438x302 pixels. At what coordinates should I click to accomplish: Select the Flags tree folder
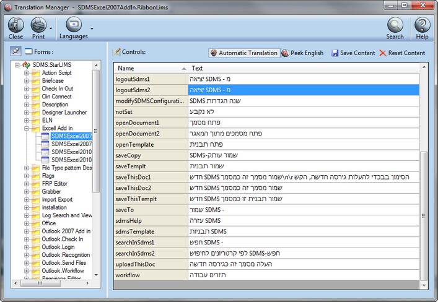pos(48,176)
